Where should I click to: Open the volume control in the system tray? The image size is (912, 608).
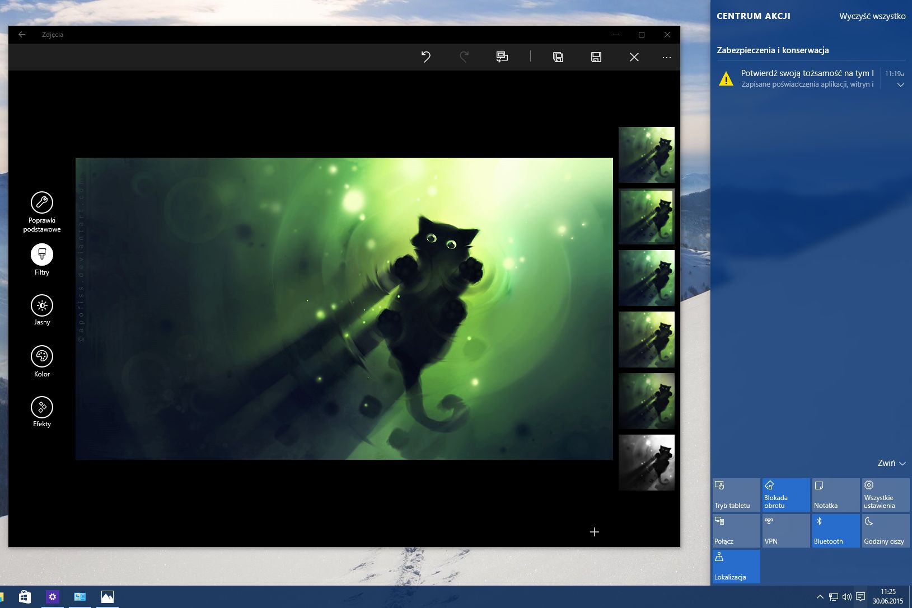pyautogui.click(x=847, y=597)
